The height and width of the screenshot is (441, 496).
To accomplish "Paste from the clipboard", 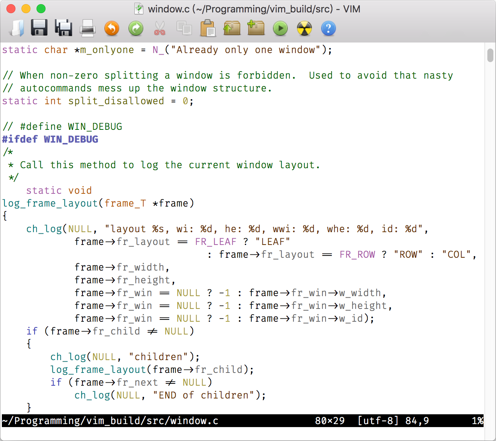I will tap(208, 28).
